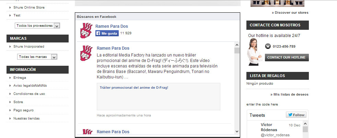Open the Pago seguro link

(x=23, y=110)
